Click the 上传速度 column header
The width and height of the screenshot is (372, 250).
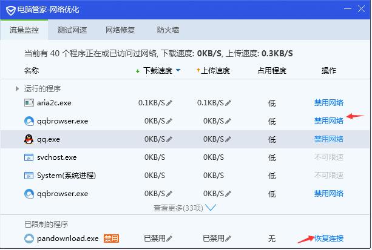[x=215, y=71]
